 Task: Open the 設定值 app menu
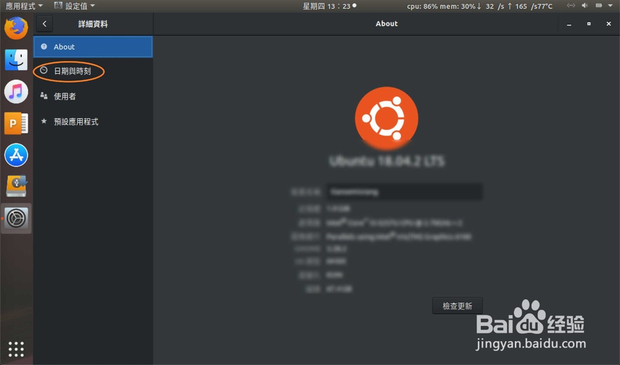[x=74, y=6]
